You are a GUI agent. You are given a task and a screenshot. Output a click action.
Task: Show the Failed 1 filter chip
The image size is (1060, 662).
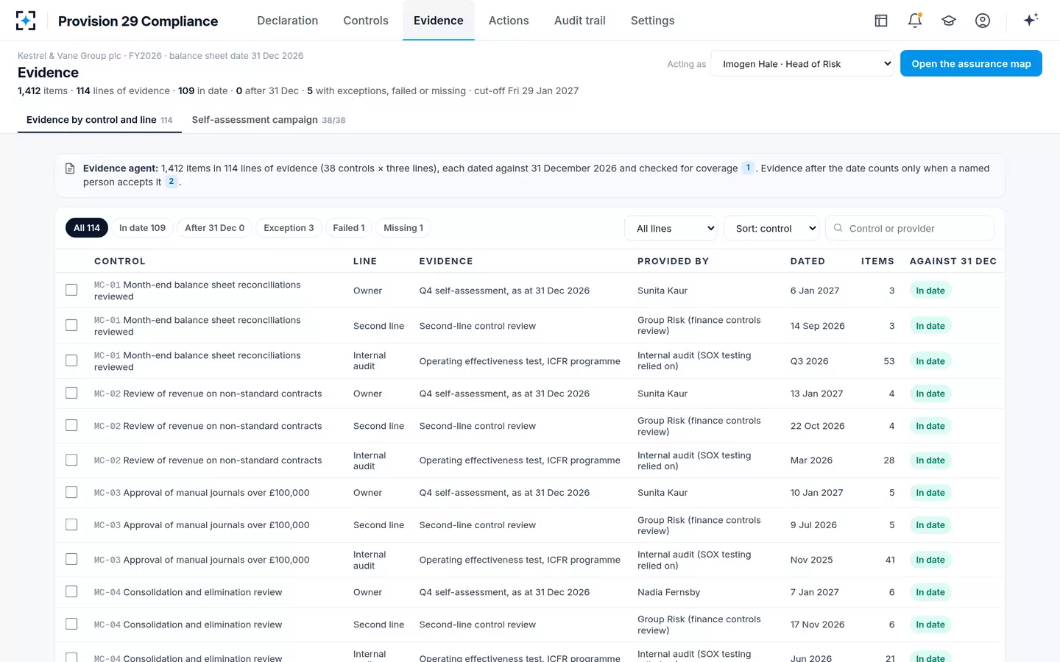pos(349,228)
